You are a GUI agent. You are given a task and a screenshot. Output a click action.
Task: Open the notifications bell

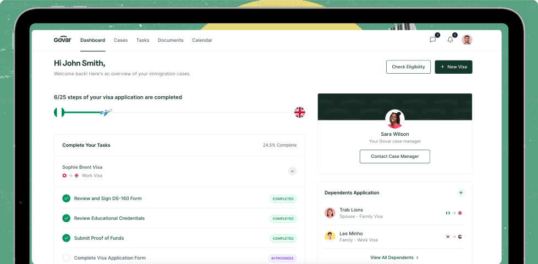point(450,40)
